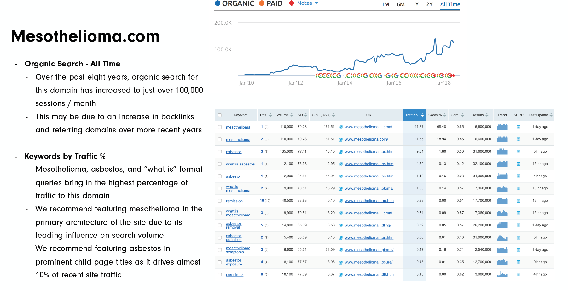Sort by Pos. column
Viewport: 568px width, 290px height.
point(266,115)
